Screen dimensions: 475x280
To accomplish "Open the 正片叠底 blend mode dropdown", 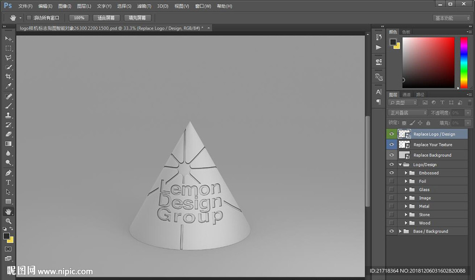I will pos(407,113).
